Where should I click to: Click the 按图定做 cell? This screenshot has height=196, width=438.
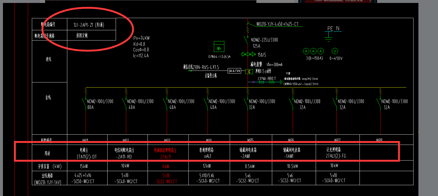click(91, 35)
